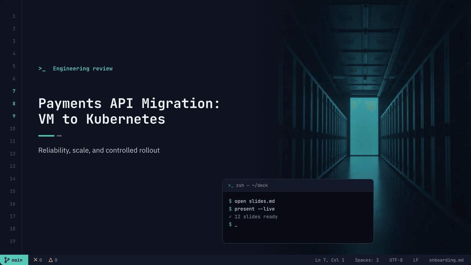Click '12 slides ready' terminal output
The height and width of the screenshot is (265, 471).
(256, 217)
